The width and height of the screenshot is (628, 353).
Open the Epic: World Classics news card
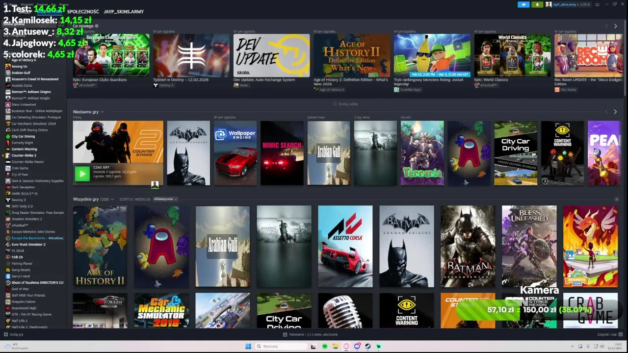[512, 55]
